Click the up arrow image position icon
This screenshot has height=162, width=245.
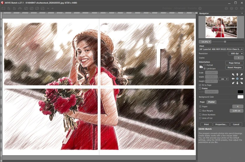[237, 74]
